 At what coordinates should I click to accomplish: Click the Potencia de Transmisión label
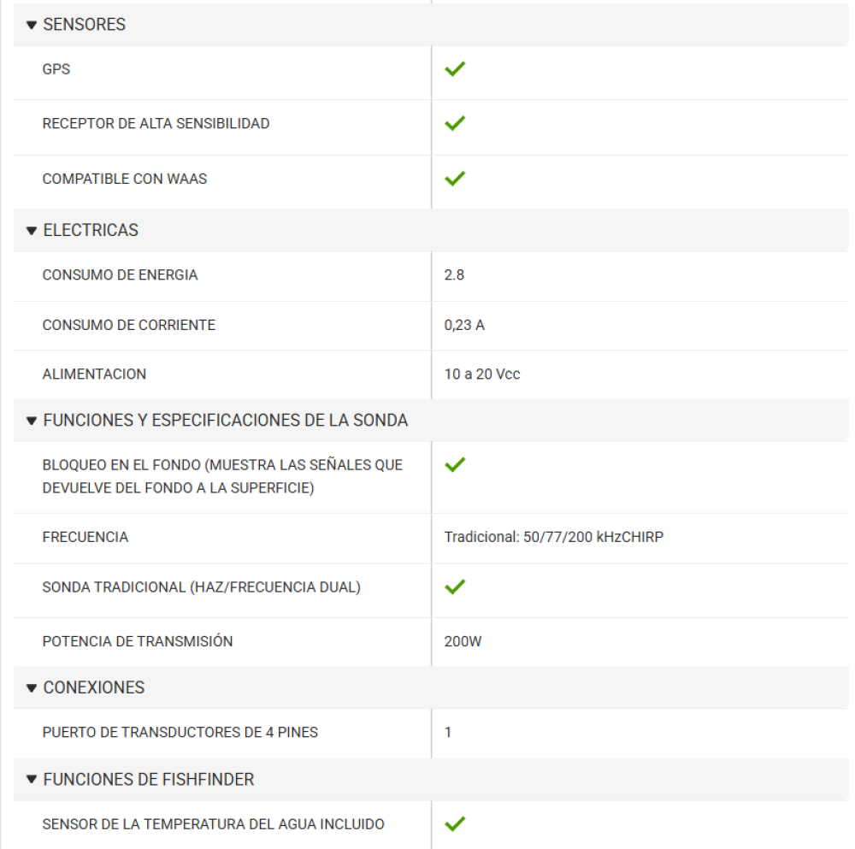click(137, 641)
